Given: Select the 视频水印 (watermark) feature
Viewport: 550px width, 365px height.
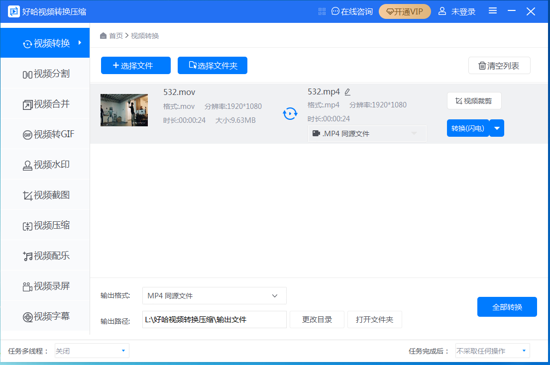Looking at the screenshot, I should tap(45, 164).
